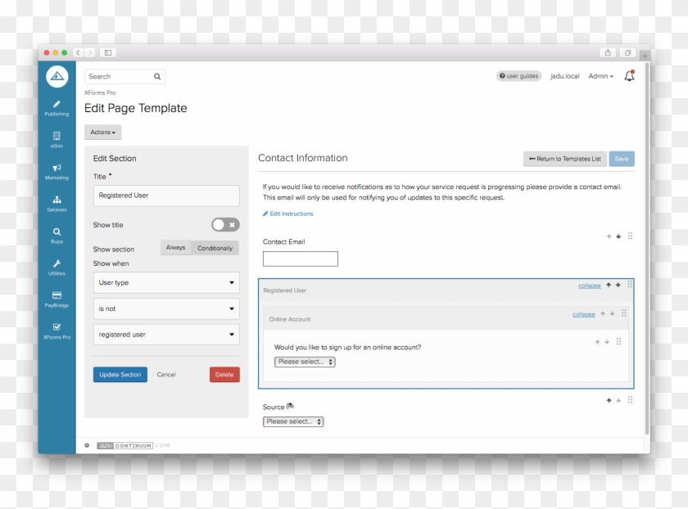This screenshot has height=509, width=688.
Task: Open the Admin user menu
Action: point(600,76)
